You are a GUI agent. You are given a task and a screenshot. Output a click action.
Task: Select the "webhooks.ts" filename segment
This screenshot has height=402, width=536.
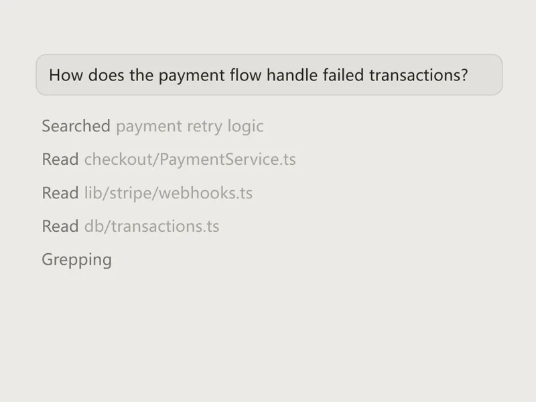[206, 193]
